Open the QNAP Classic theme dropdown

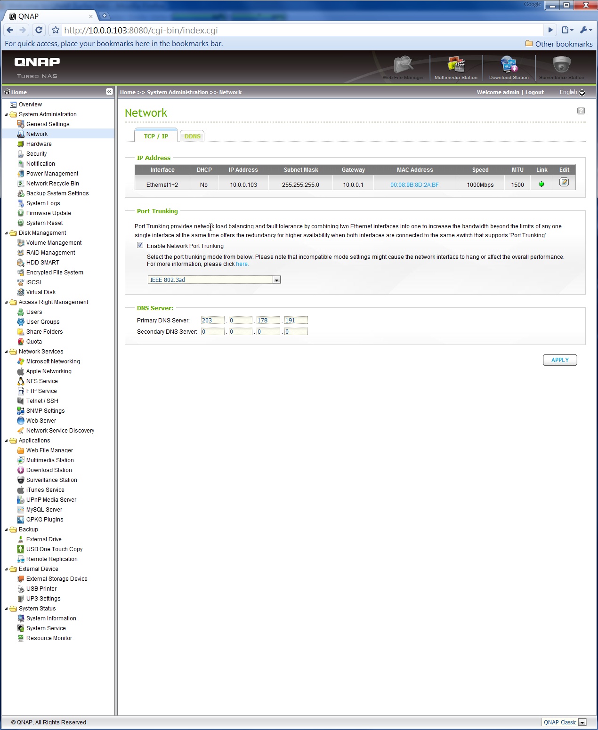point(582,722)
